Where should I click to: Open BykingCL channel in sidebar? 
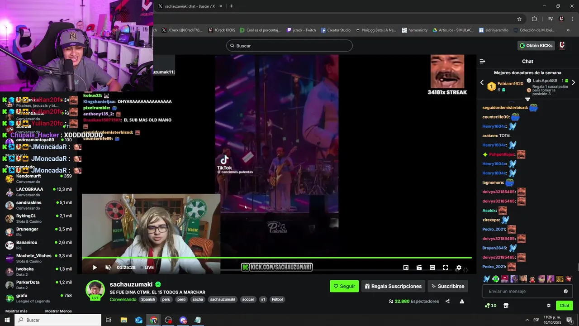coord(38,218)
